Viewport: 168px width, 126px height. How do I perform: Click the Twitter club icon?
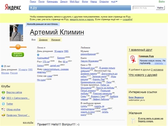pyautogui.click(x=3, y=104)
